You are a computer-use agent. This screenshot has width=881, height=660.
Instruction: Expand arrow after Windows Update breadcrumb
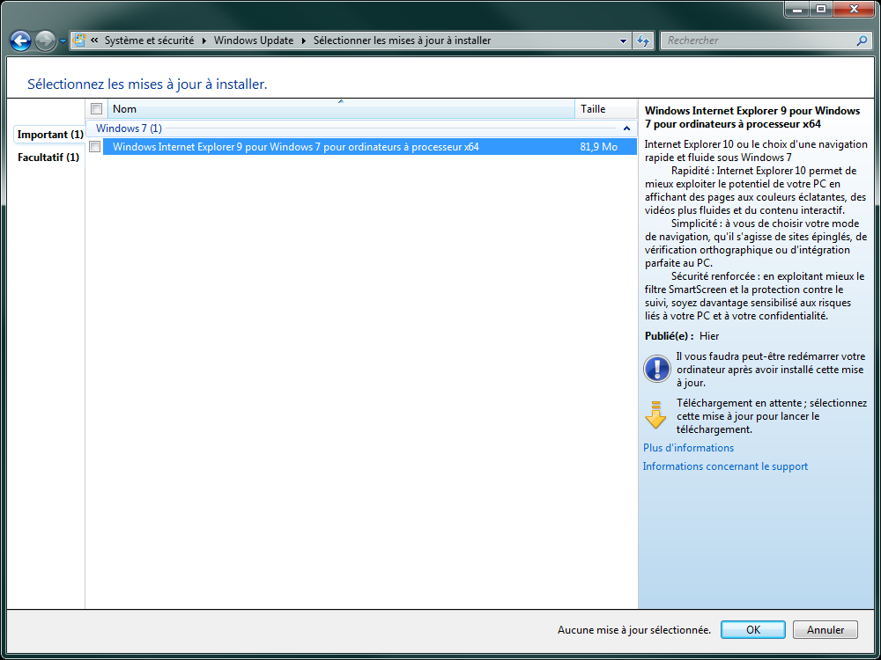(303, 40)
